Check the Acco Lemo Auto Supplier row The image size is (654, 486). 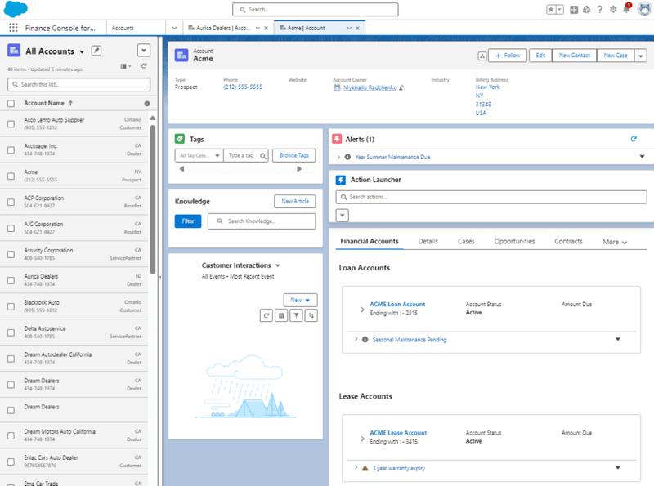(x=11, y=124)
